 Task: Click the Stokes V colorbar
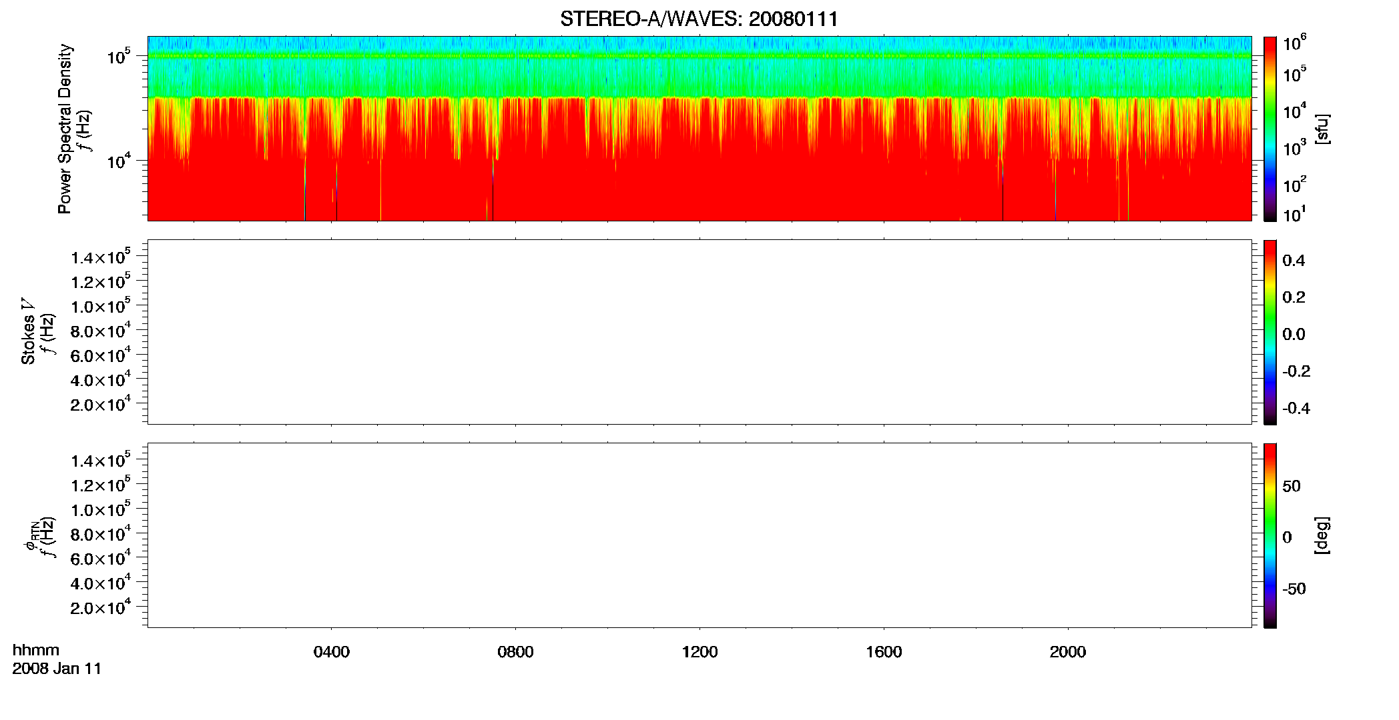pos(1270,332)
